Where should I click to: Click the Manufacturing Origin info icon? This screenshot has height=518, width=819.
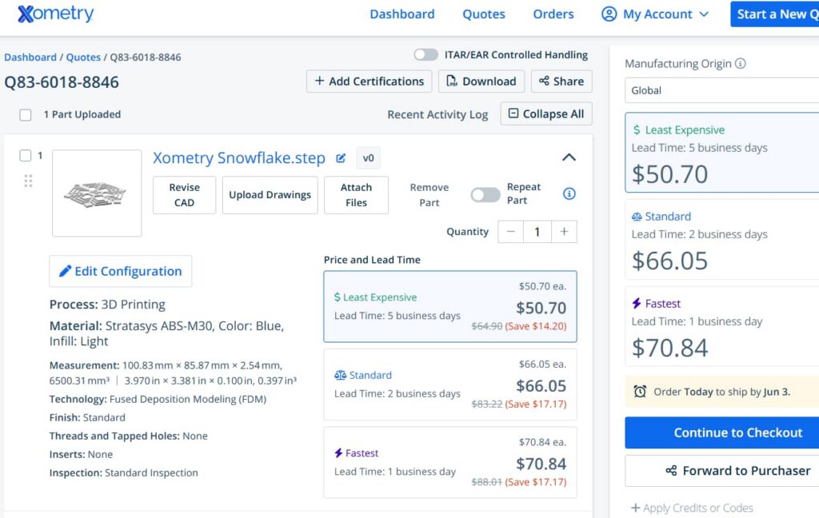click(x=740, y=63)
